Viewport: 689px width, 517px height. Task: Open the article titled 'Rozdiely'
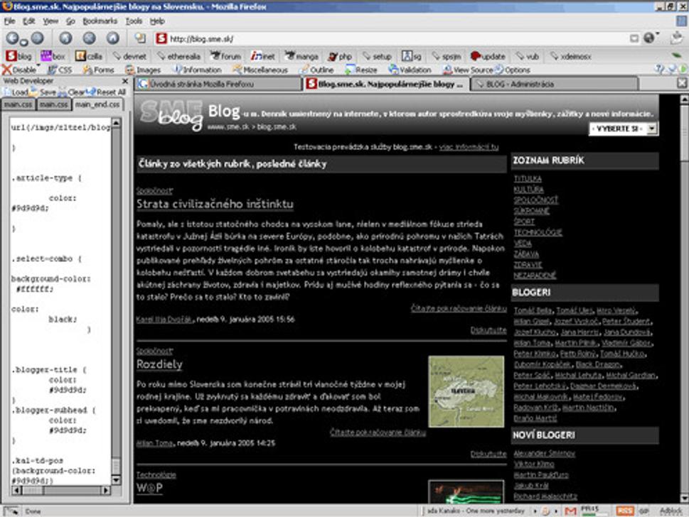(159, 364)
